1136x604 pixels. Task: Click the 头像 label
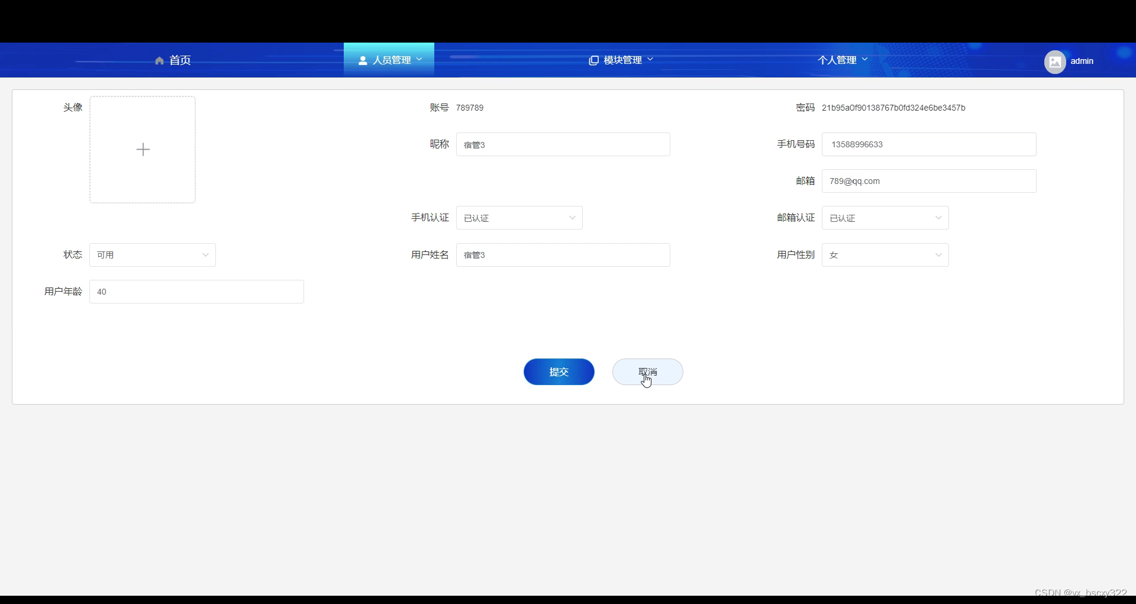73,107
